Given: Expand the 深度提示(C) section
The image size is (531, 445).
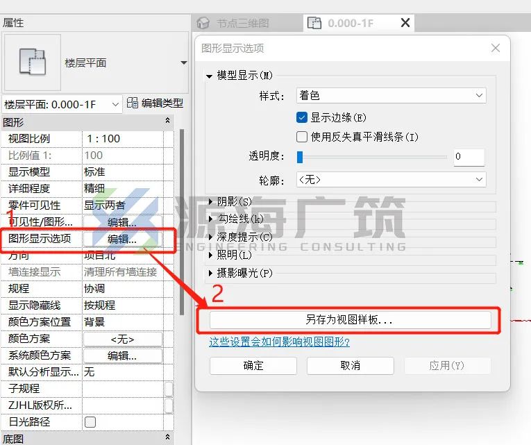Looking at the screenshot, I should pos(210,237).
